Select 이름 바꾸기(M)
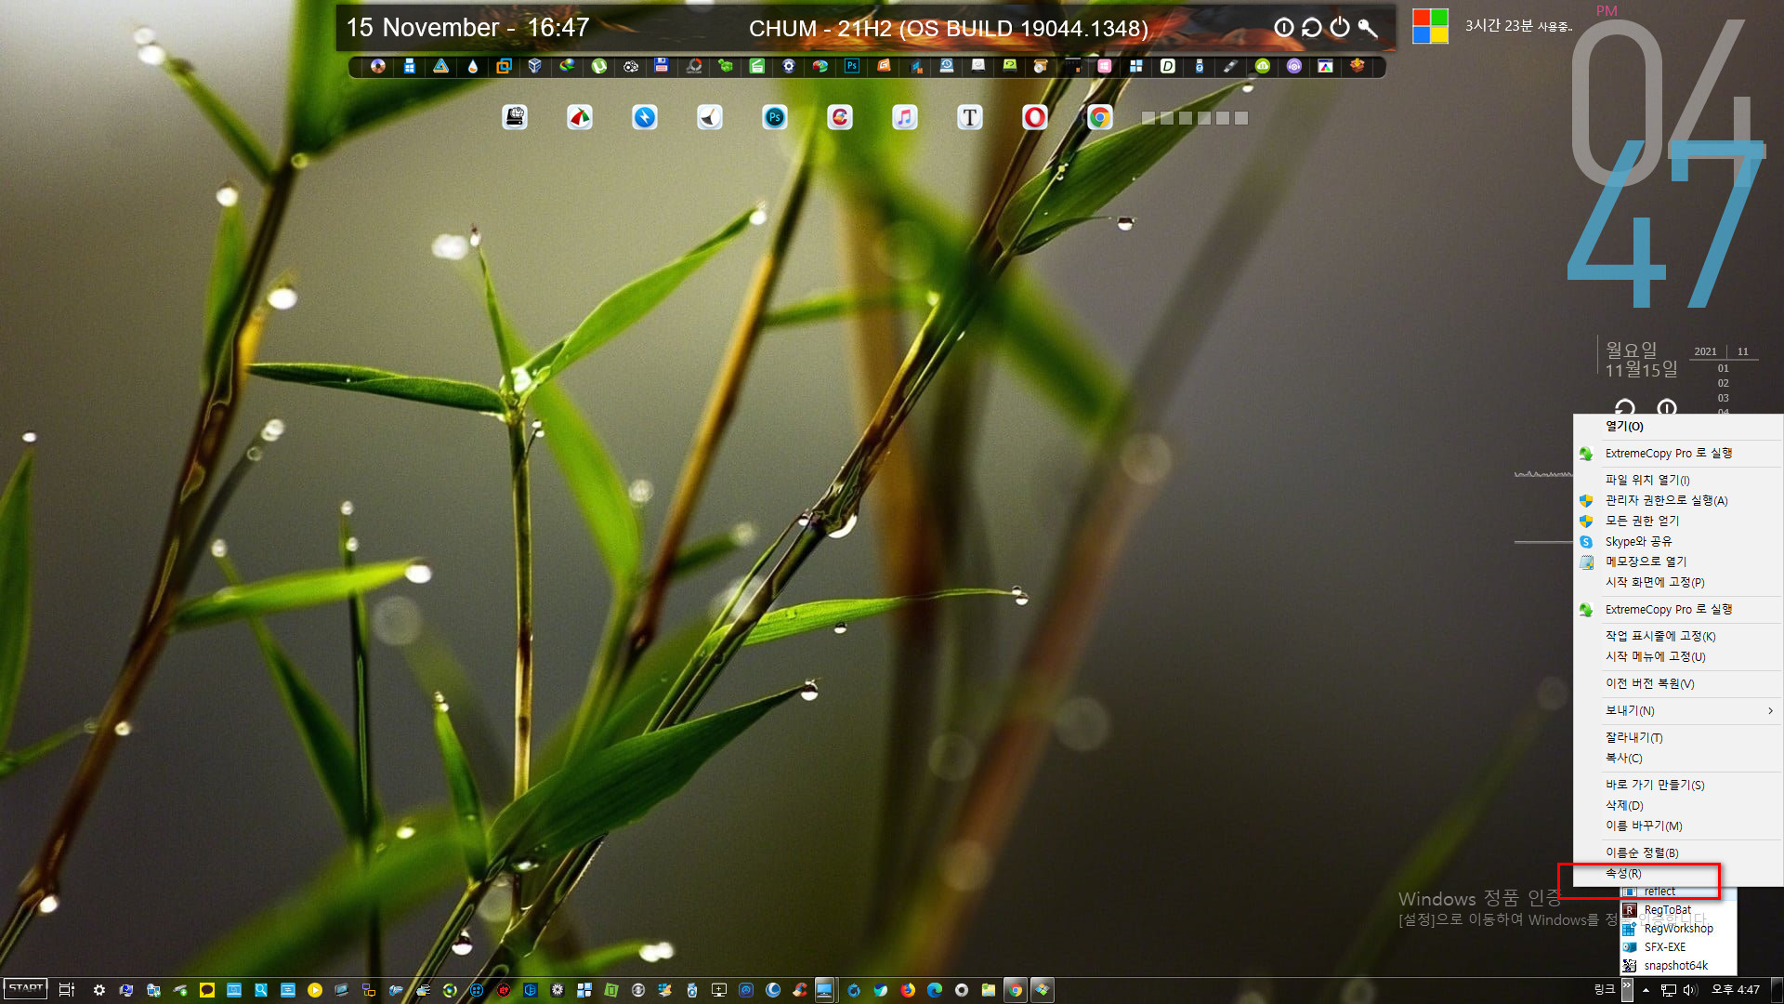The image size is (1784, 1004). (x=1678, y=826)
